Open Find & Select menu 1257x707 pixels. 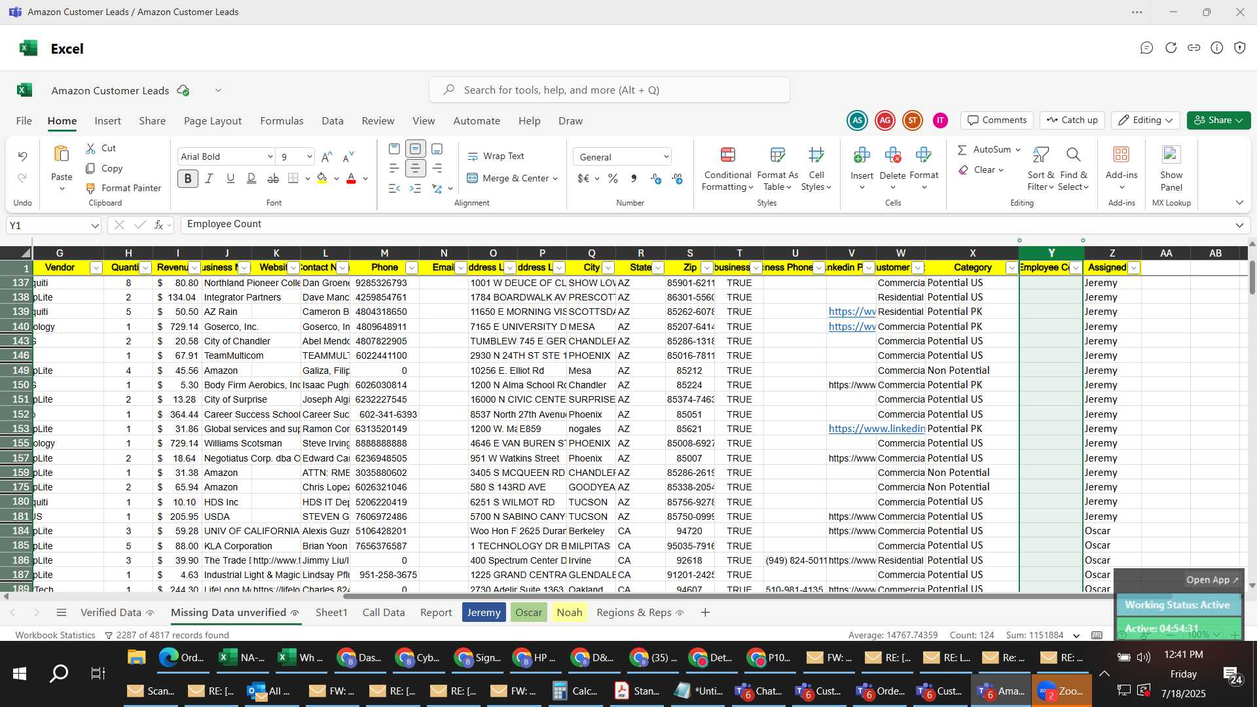pyautogui.click(x=1074, y=168)
